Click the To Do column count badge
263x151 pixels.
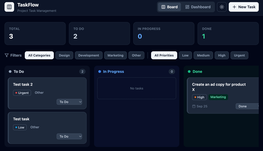coord(82,72)
